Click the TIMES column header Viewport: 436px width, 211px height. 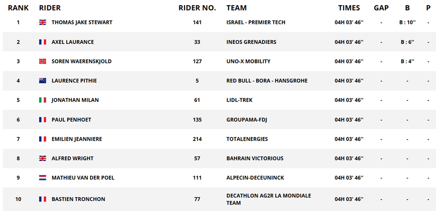[349, 8]
